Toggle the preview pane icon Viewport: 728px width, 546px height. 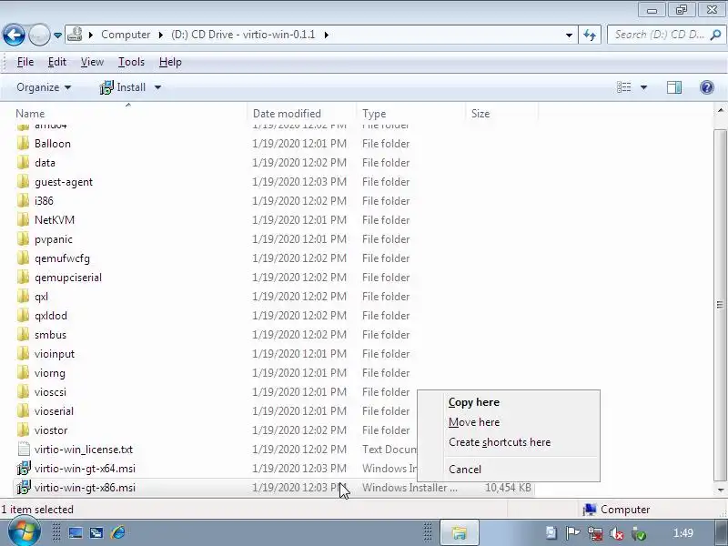[674, 87]
